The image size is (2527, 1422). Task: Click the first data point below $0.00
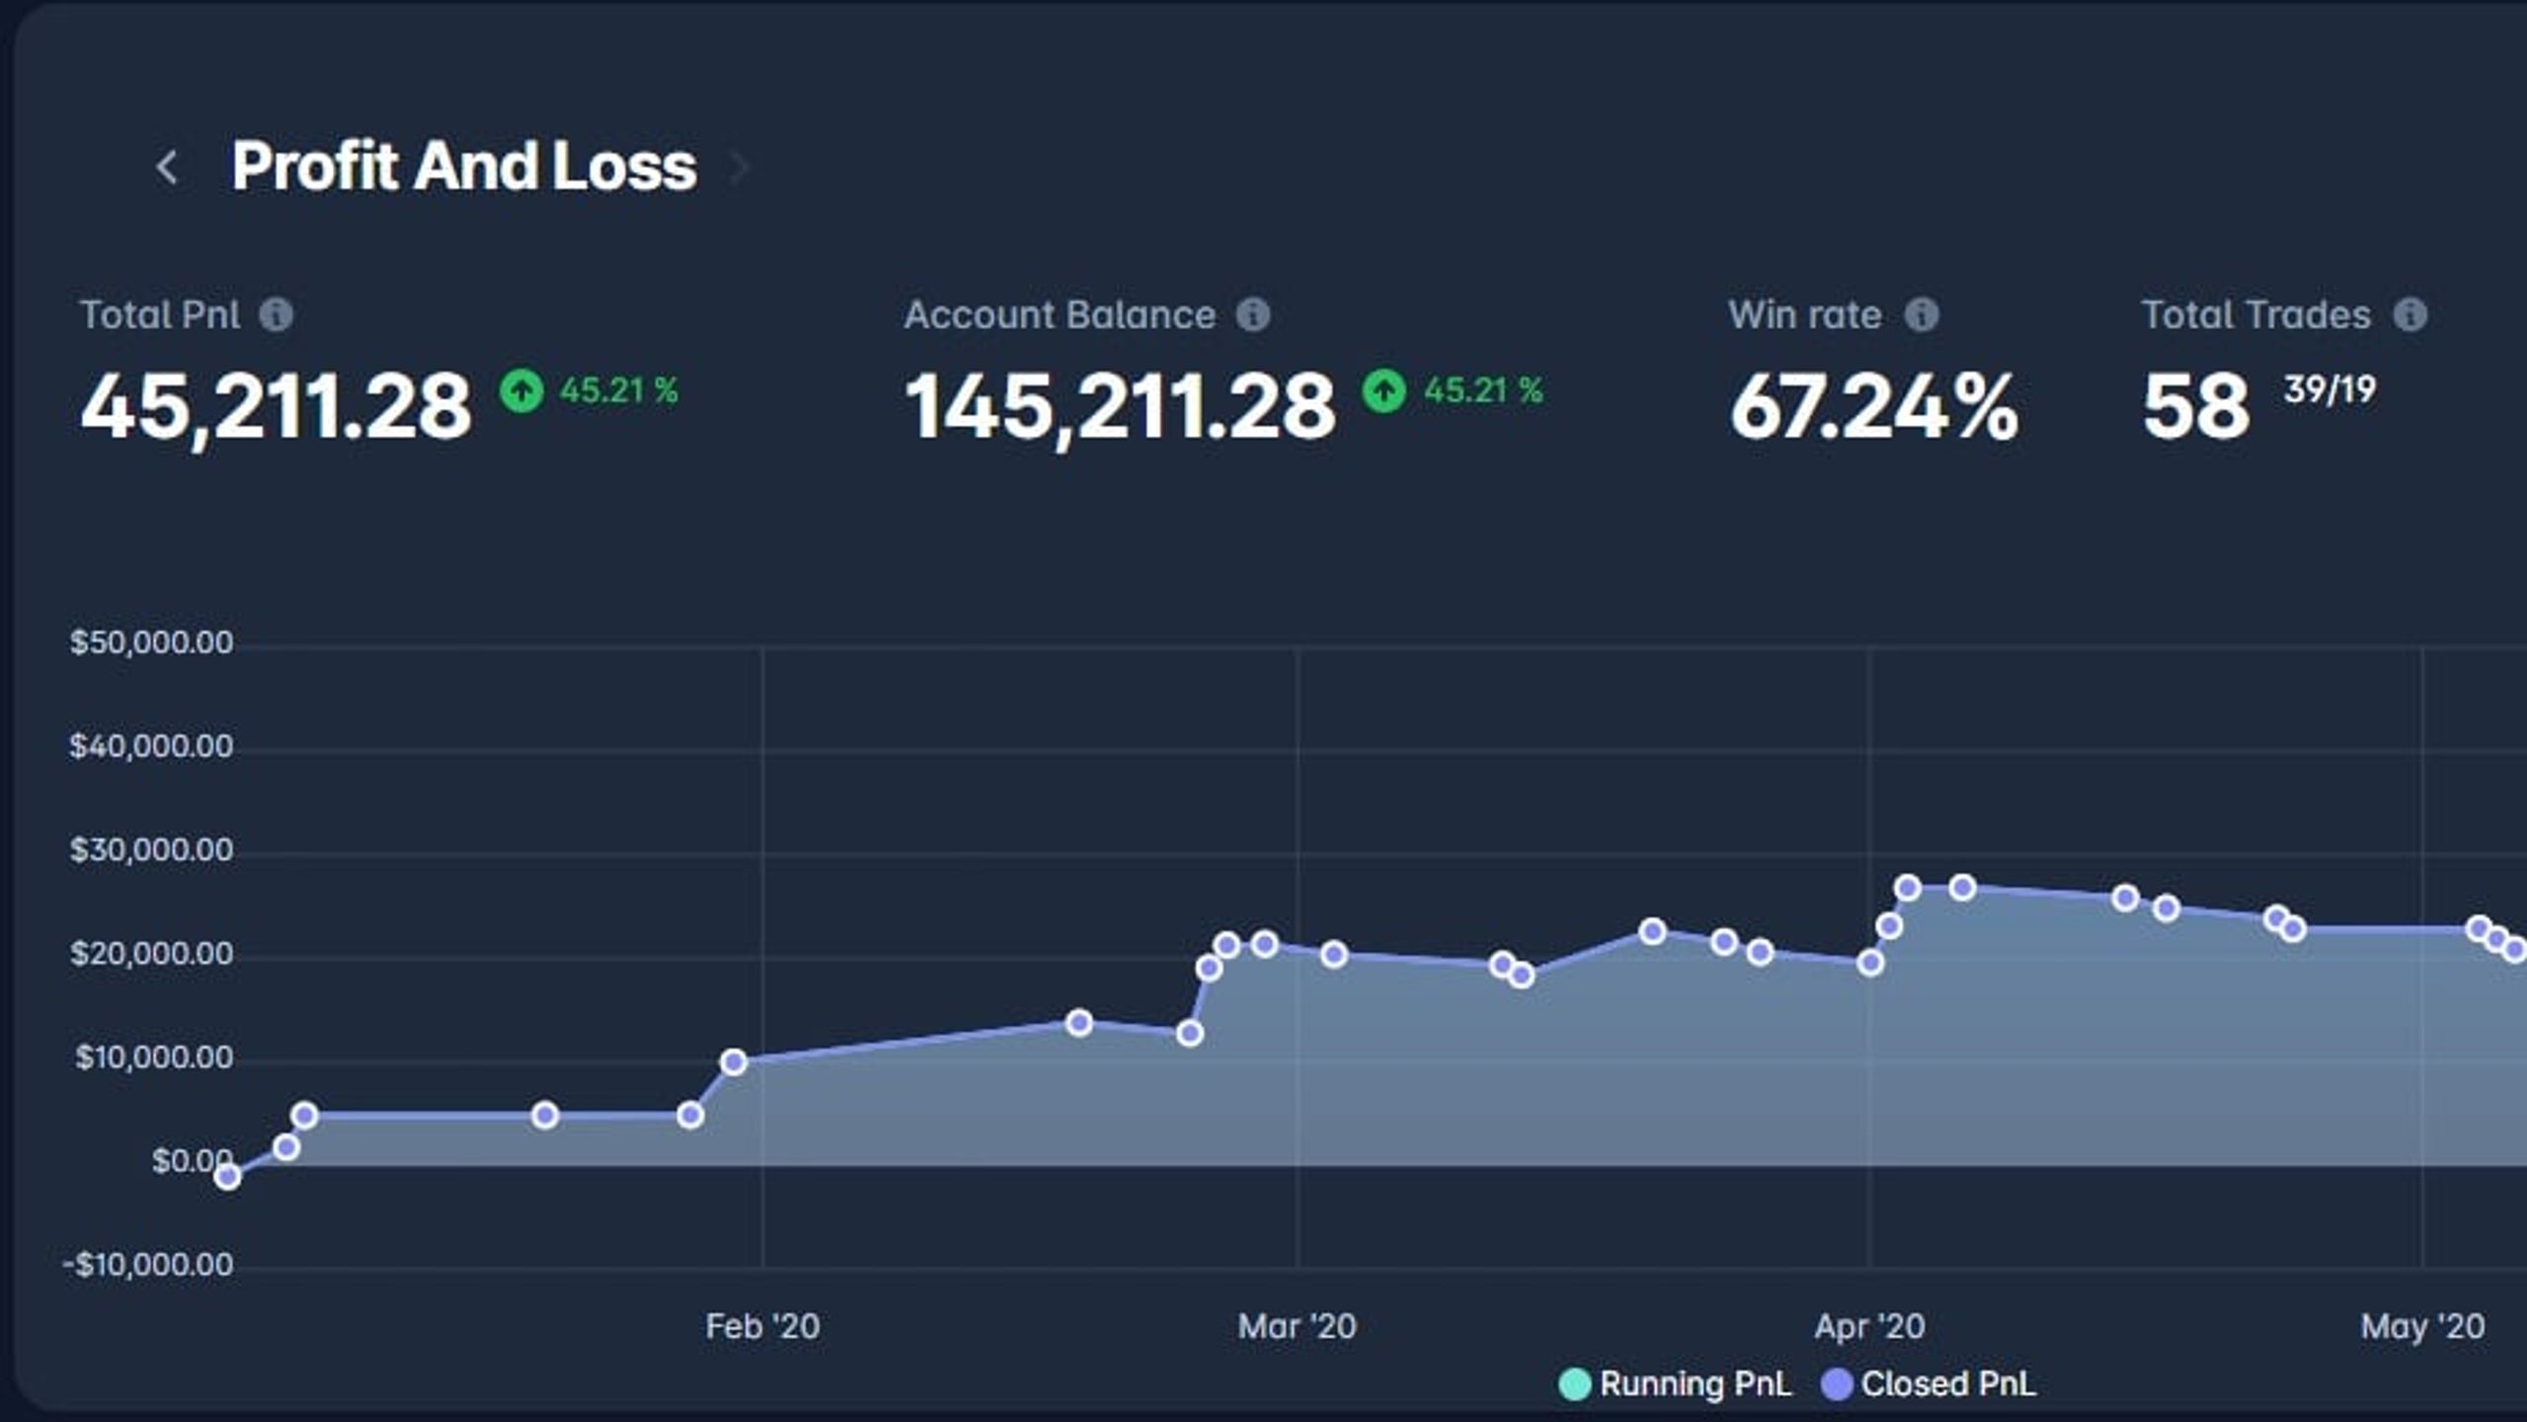tap(228, 1176)
